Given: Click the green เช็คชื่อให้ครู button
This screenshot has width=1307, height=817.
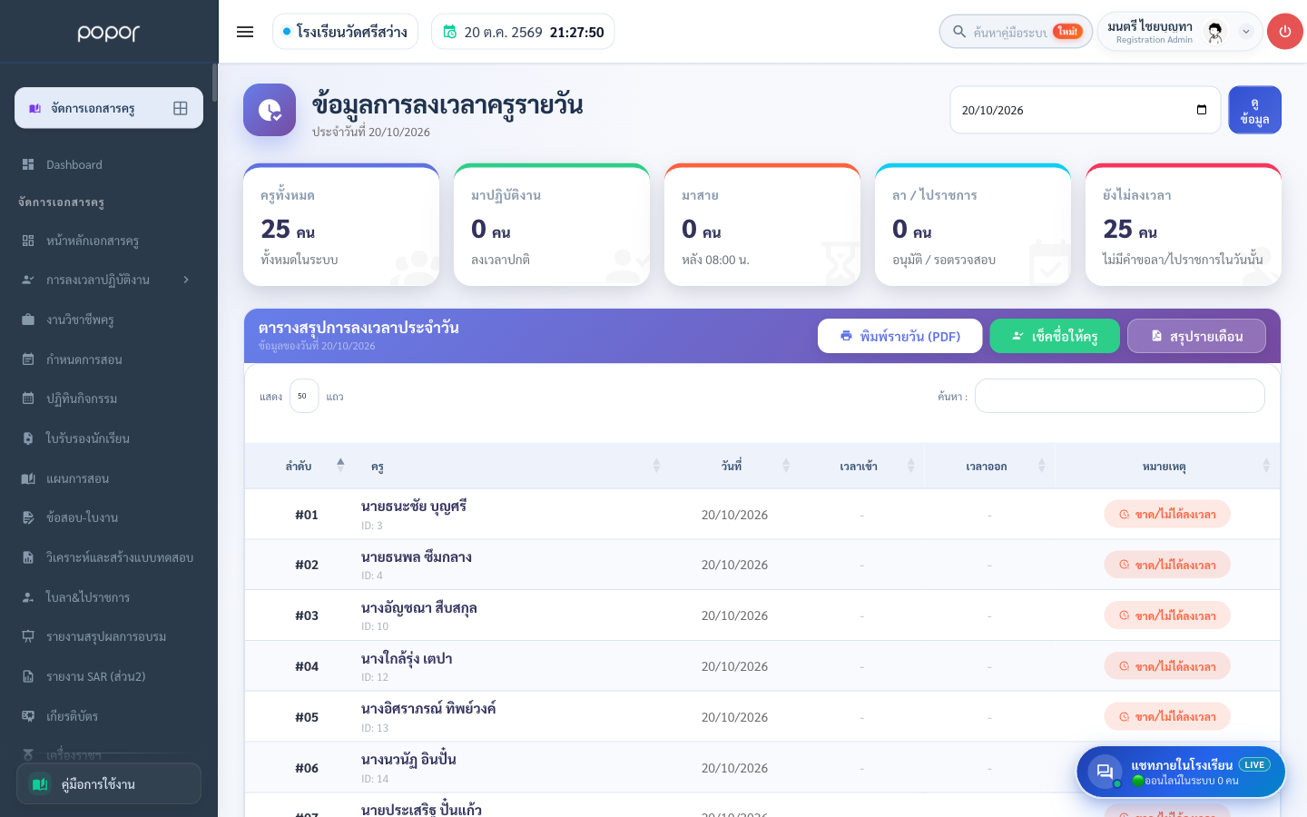Looking at the screenshot, I should tap(1055, 336).
